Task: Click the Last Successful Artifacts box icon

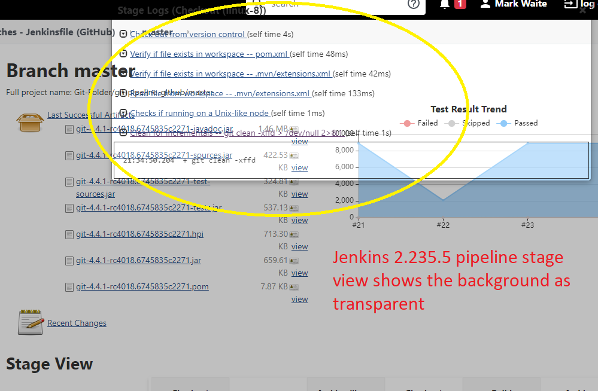Action: click(x=30, y=122)
